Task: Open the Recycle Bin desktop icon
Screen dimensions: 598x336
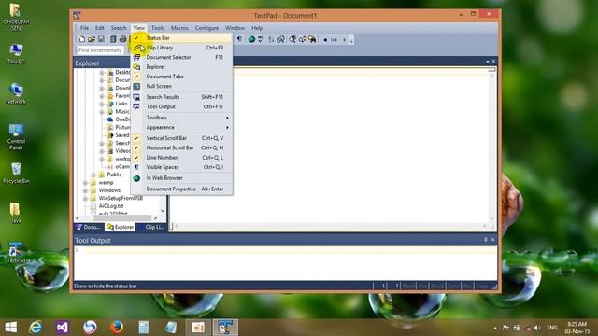Action: click(x=16, y=173)
